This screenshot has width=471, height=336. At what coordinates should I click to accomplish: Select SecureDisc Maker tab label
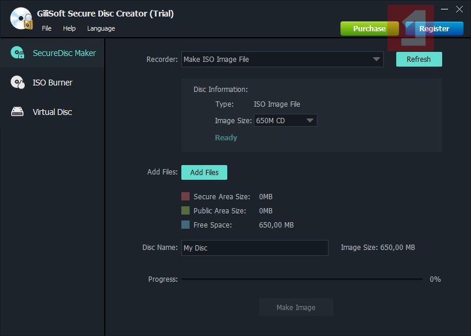pos(64,53)
